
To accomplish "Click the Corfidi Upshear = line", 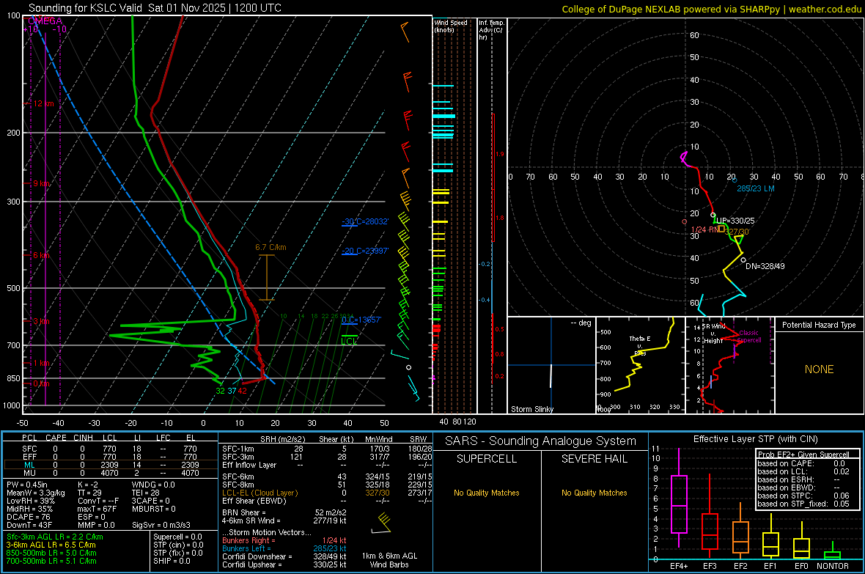I will click(x=284, y=564).
